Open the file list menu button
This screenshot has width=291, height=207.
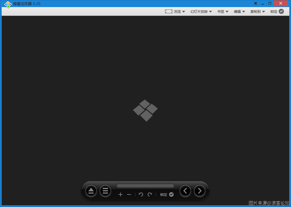105,191
